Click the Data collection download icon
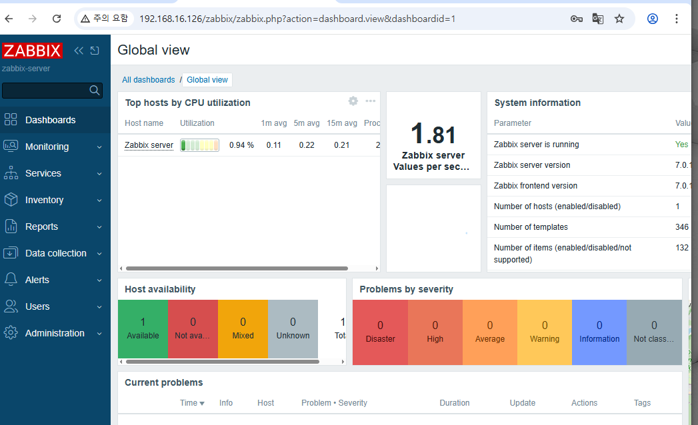Viewport: 698px width, 425px height. tap(11, 253)
